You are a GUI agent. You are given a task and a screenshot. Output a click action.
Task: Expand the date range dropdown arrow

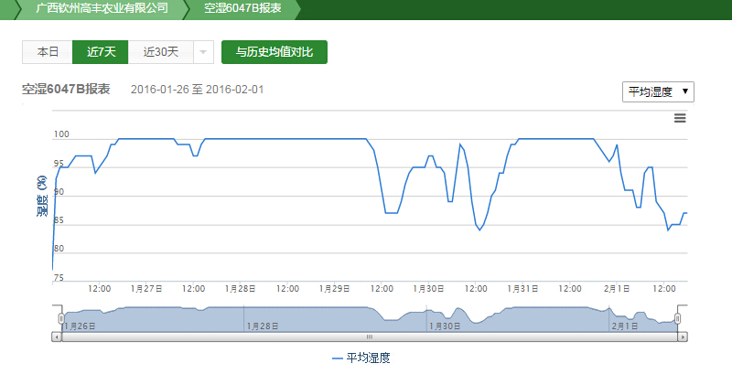click(x=203, y=52)
